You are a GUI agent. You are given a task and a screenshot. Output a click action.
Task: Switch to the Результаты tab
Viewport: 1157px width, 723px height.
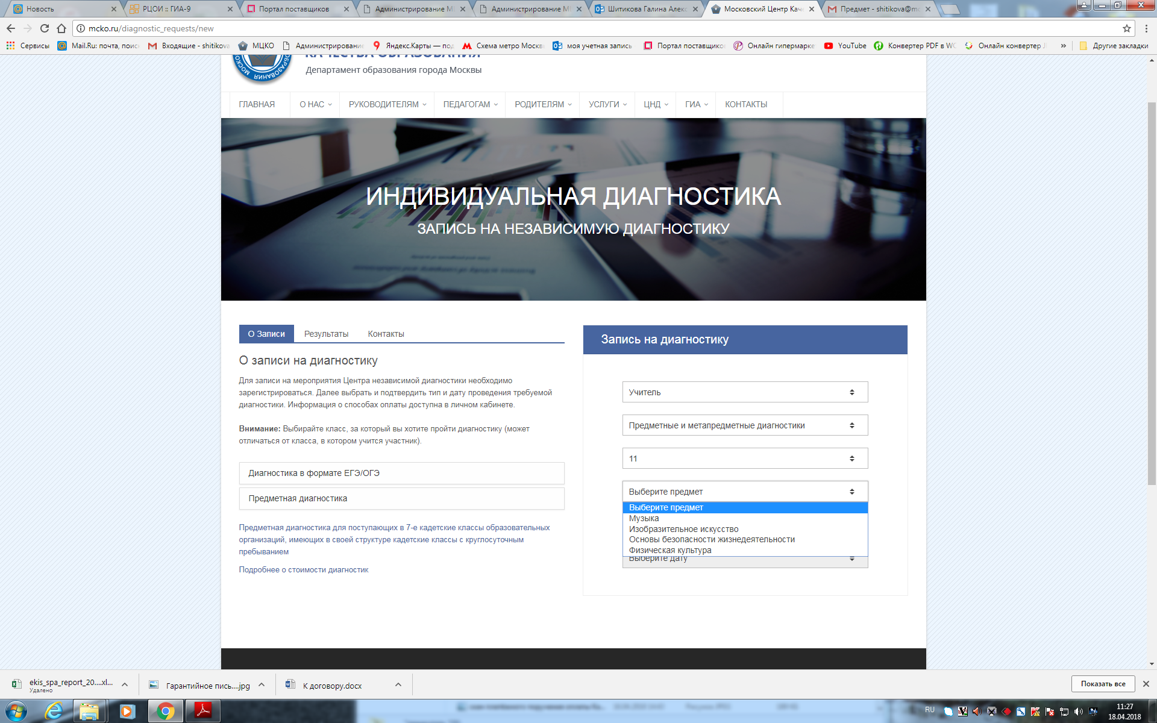(326, 334)
